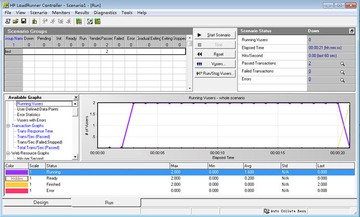Viewport: 360px width, 217px height.
Task: Collapse the Transaction Graphs tree node
Action: [x=8, y=125]
